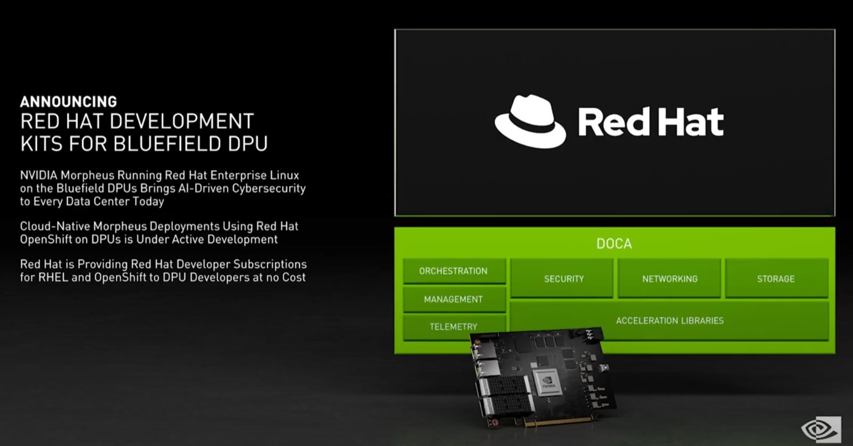Select the MANAGEMENT block in DOCA
The width and height of the screenshot is (853, 446).
[454, 299]
